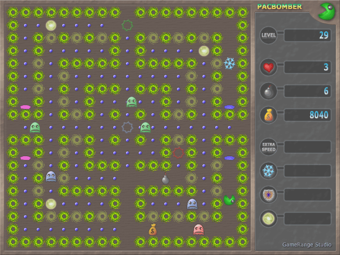This screenshot has height=255, width=340.
Task: Select the glowing orb slot in the side panel
Action: coord(268,218)
